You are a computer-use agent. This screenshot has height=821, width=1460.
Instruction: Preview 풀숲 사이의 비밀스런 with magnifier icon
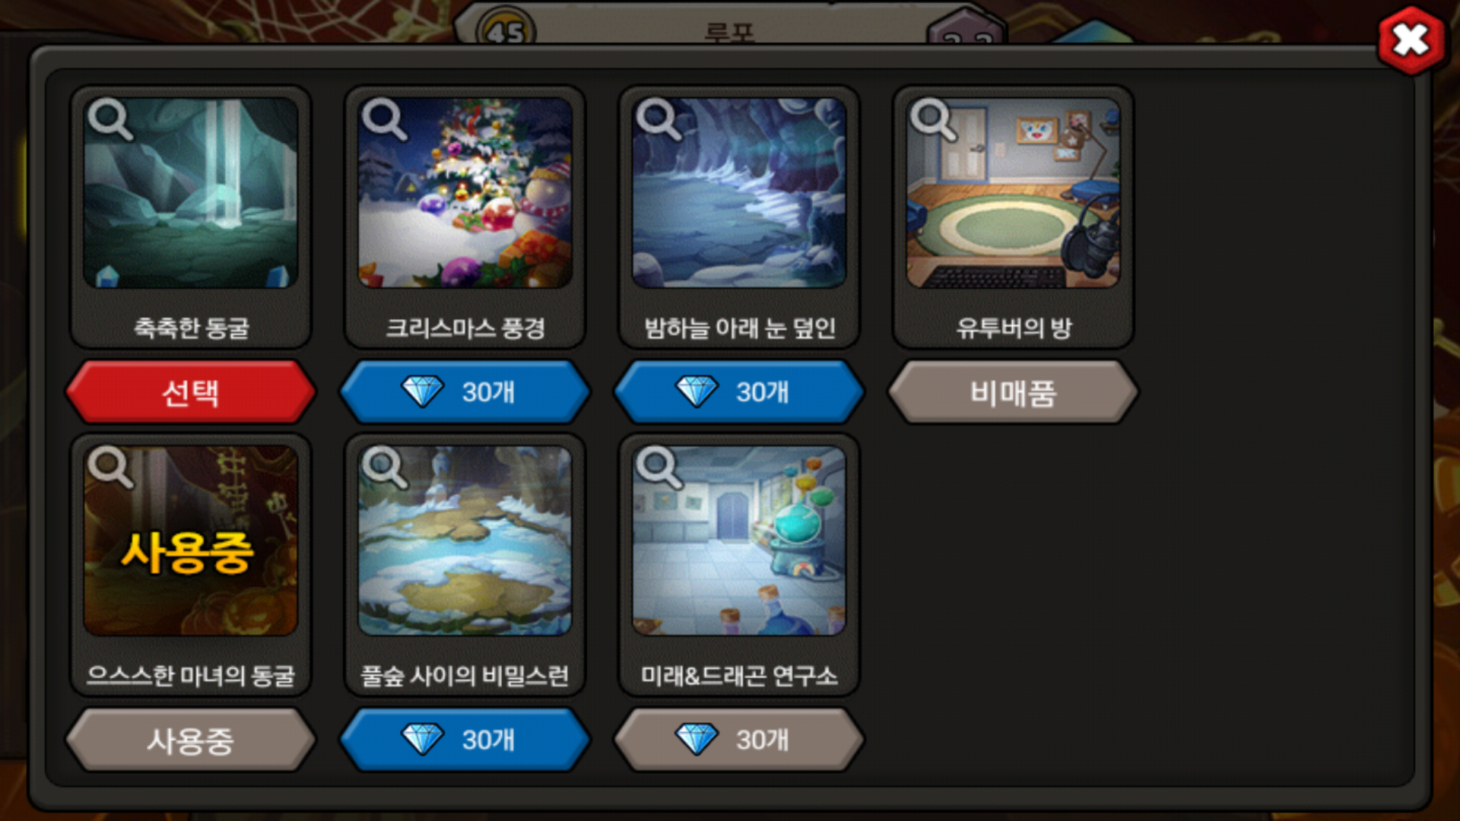click(x=384, y=467)
